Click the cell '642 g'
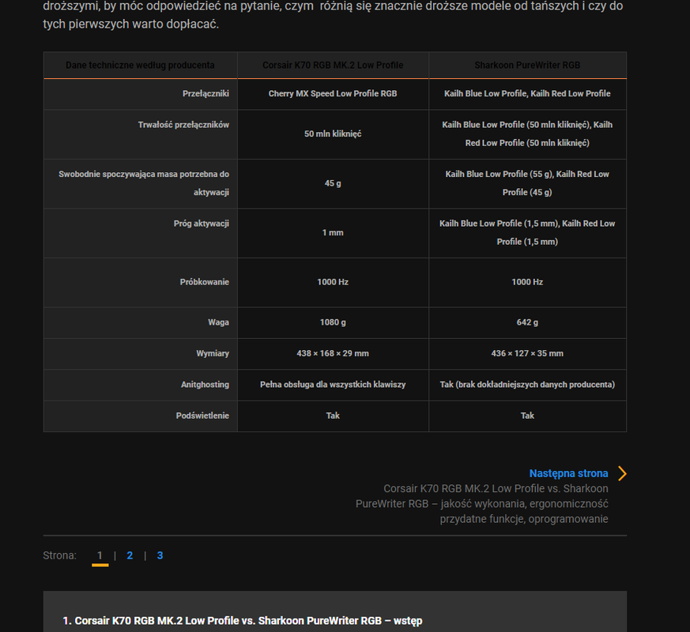 527,322
